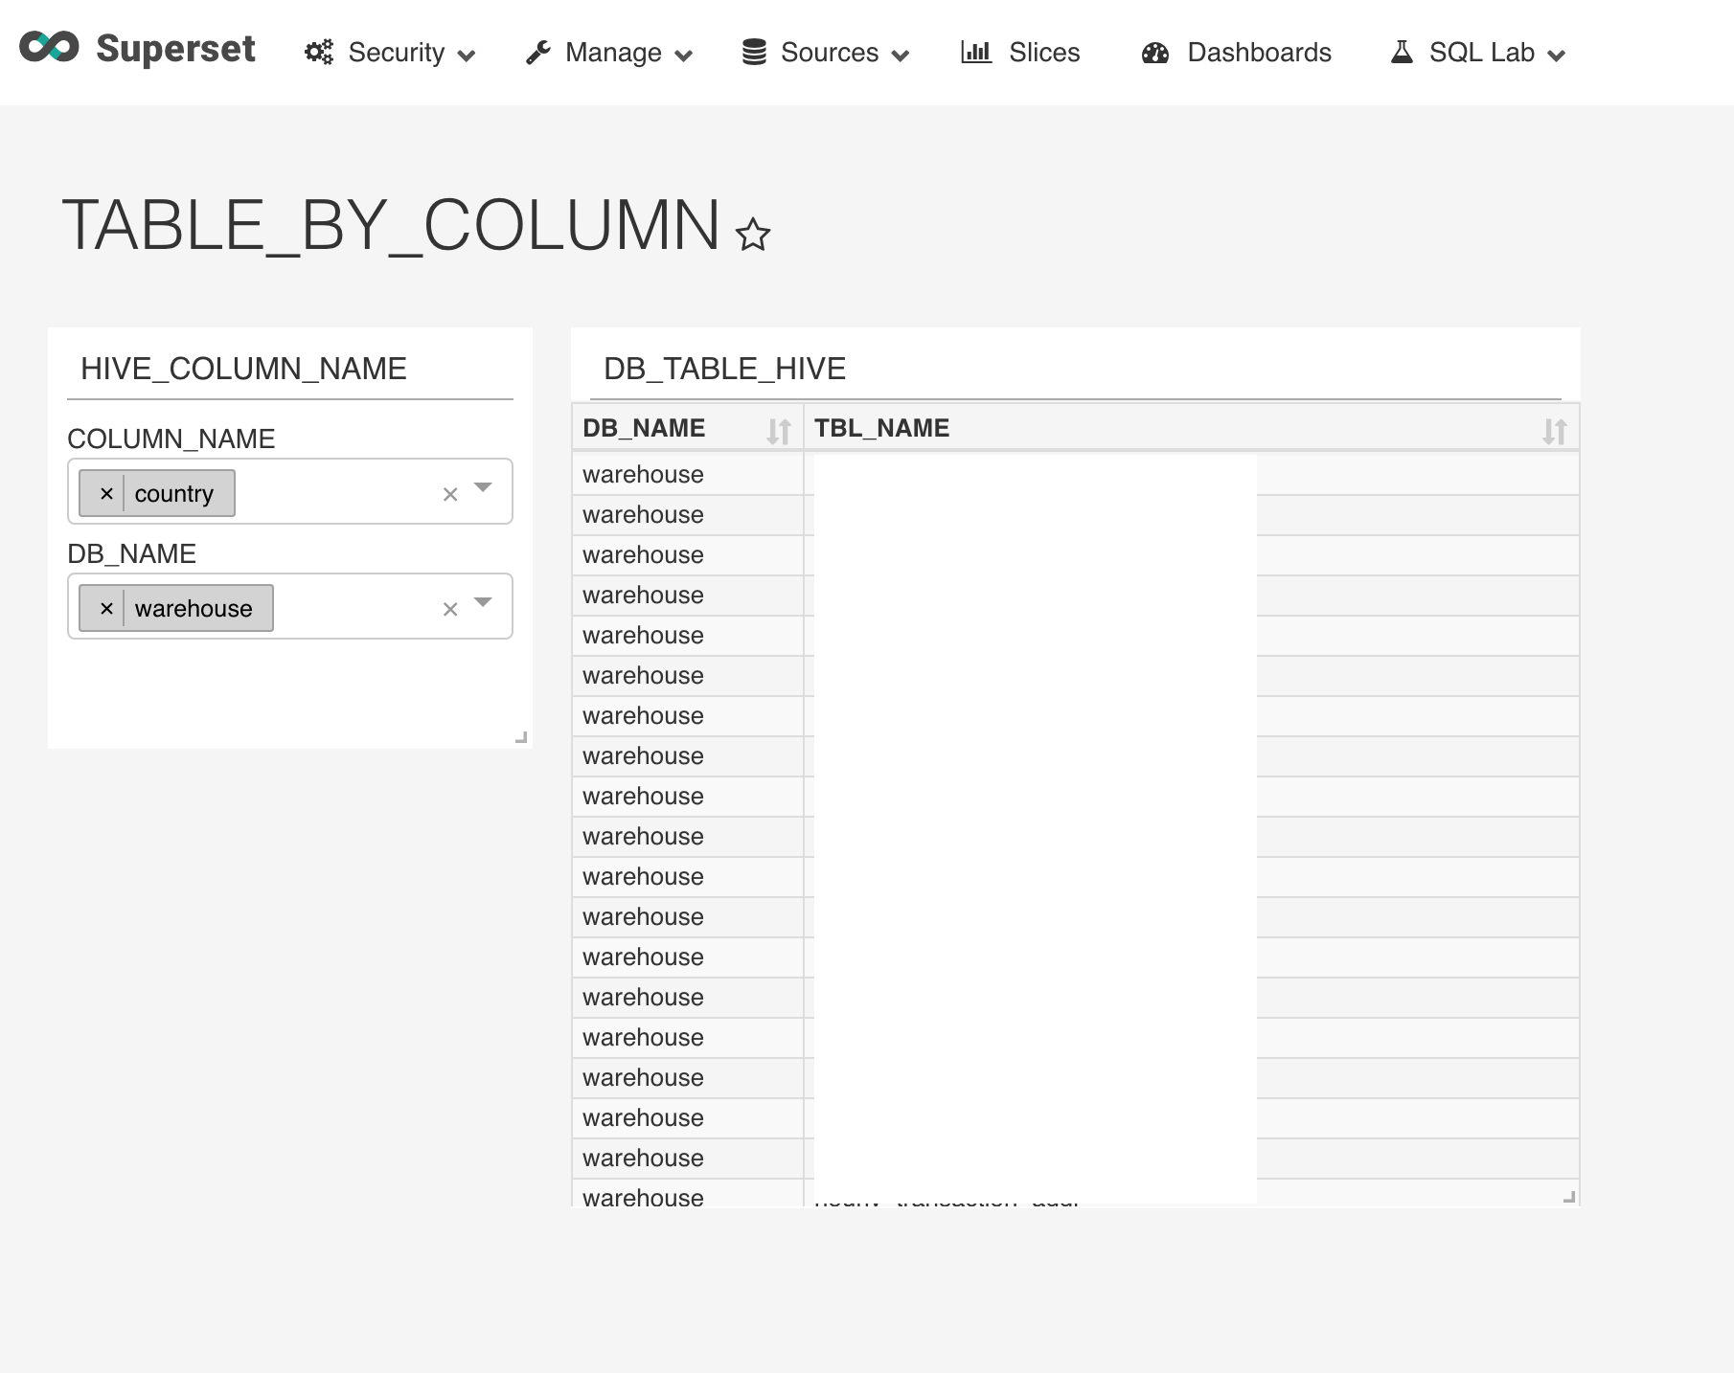Viewport: 1734px width, 1373px height.
Task: Remove the country filter tag
Action: (105, 493)
